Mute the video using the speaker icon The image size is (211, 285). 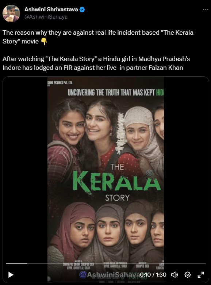(x=174, y=275)
